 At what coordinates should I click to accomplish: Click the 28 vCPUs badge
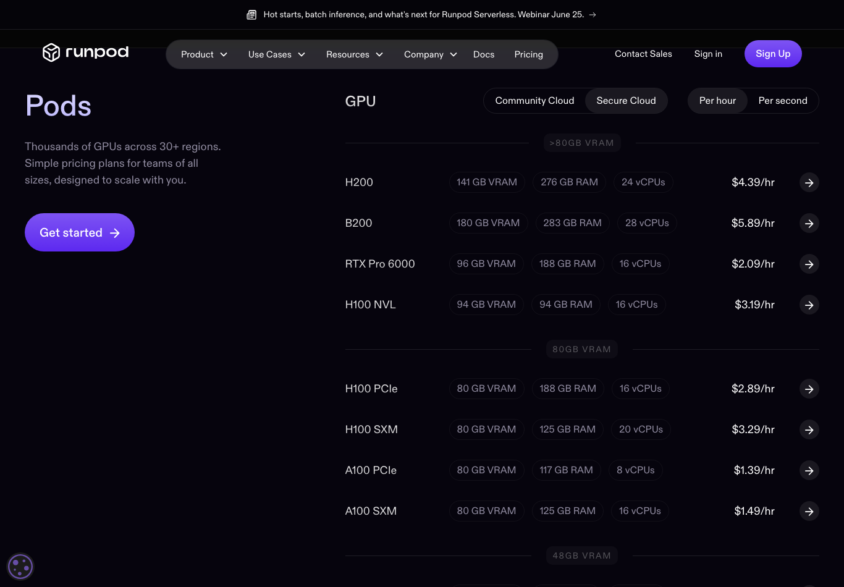[647, 223]
